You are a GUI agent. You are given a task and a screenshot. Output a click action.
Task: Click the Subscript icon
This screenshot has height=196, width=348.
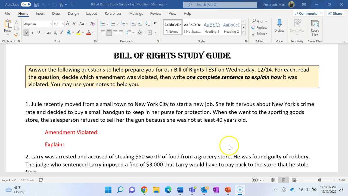click(x=55, y=32)
